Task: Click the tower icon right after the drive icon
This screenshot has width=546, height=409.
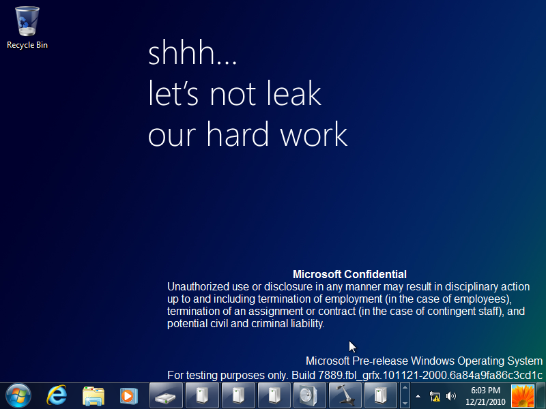Action: pos(202,396)
